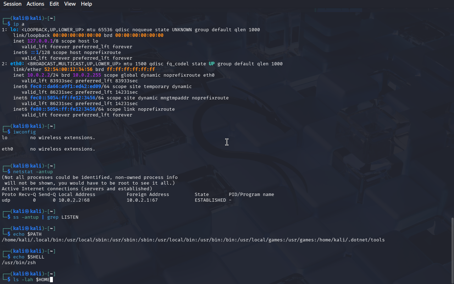Click the 'ls -lah $HOME' command line
This screenshot has width=454, height=284.
tap(32, 280)
